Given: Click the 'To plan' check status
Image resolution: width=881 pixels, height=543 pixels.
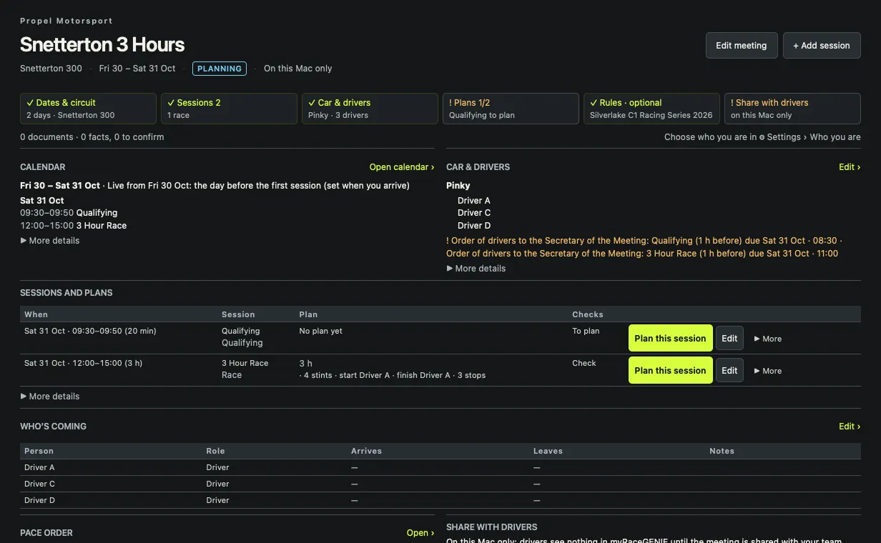Looking at the screenshot, I should point(586,332).
